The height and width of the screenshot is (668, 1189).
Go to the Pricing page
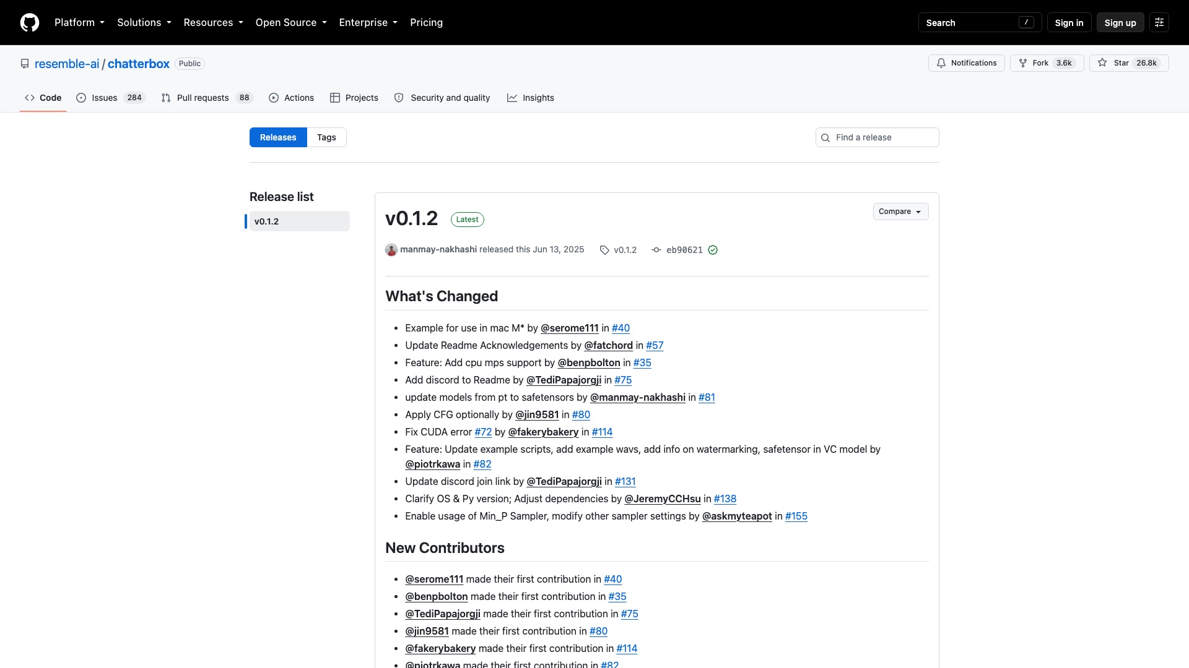click(x=426, y=22)
